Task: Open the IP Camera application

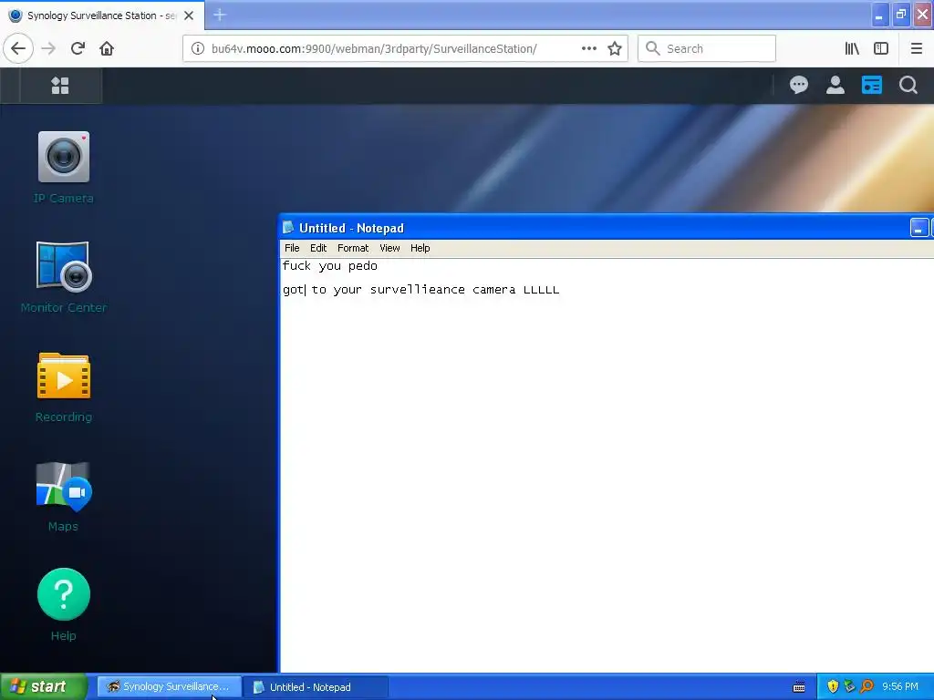Action: [x=64, y=157]
